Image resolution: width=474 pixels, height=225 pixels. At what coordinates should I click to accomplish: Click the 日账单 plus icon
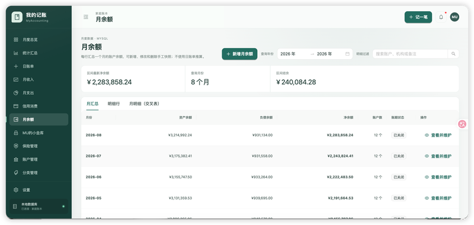click(16, 66)
